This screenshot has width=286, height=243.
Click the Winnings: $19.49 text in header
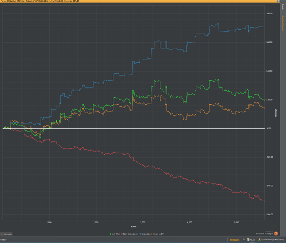pos(71,1)
